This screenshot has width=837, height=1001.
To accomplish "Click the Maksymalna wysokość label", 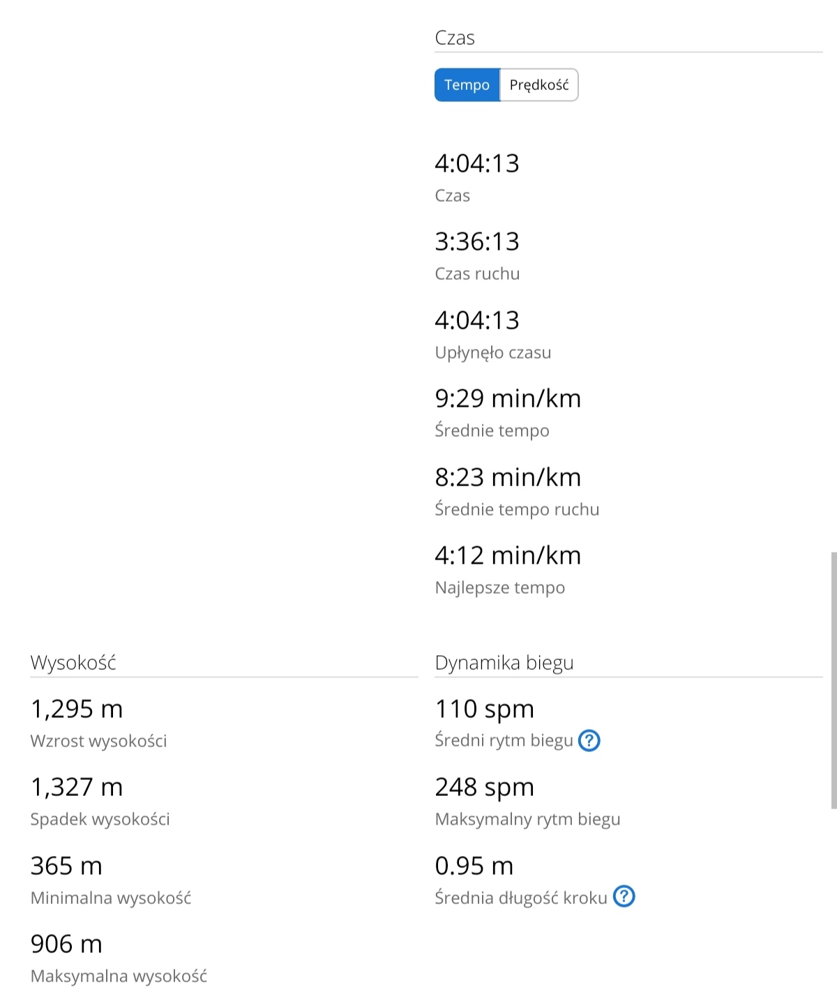I will click(119, 976).
